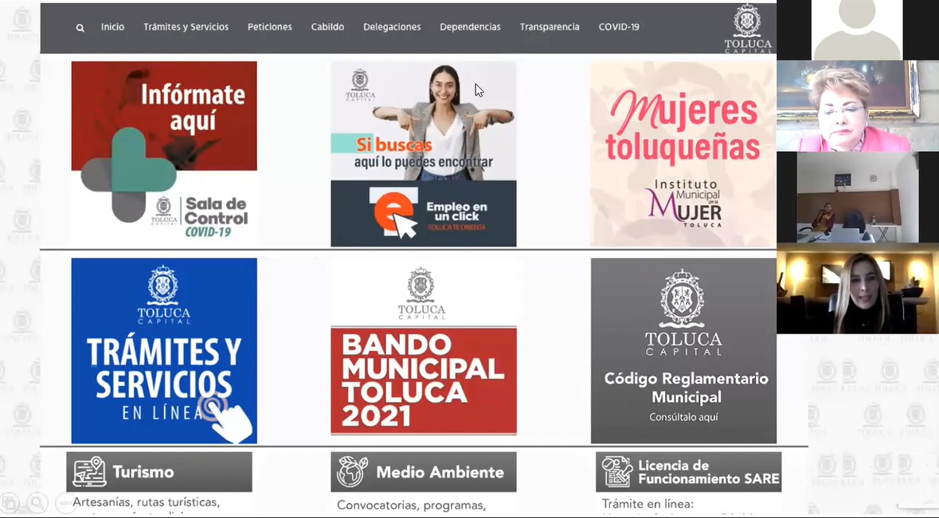Select the office room participant video

[x=858, y=197]
